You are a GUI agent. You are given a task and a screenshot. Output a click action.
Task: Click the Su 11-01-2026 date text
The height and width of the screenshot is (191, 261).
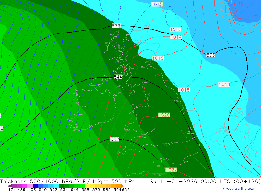click(173, 181)
